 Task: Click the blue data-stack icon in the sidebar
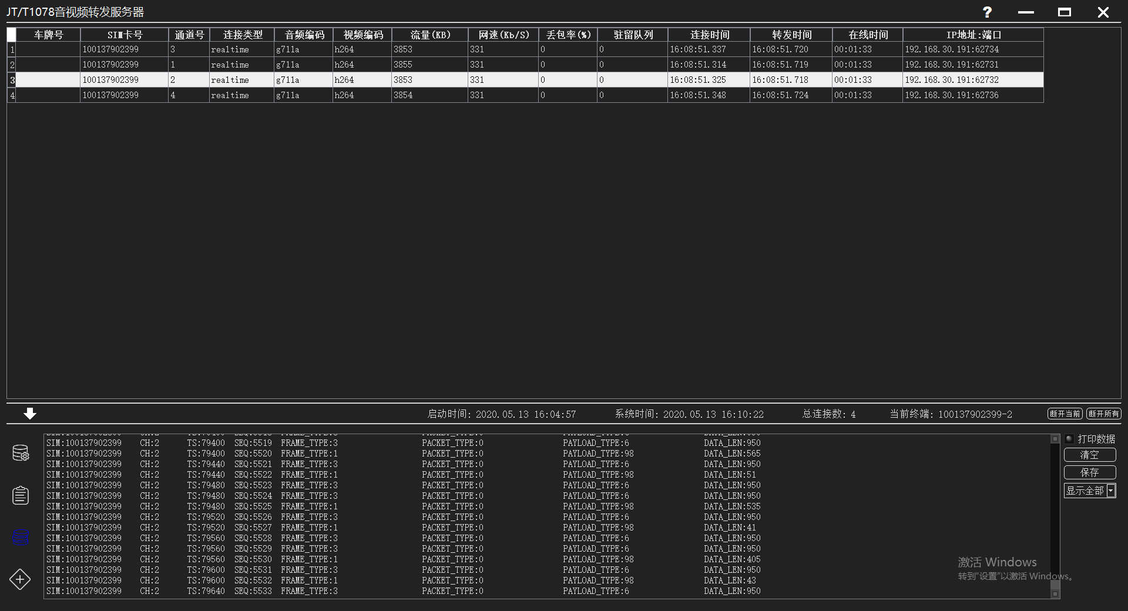tap(21, 538)
